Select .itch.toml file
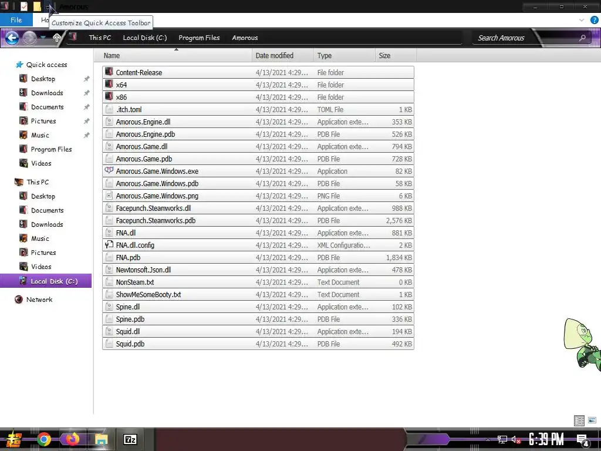This screenshot has width=601, height=451. [x=258, y=109]
